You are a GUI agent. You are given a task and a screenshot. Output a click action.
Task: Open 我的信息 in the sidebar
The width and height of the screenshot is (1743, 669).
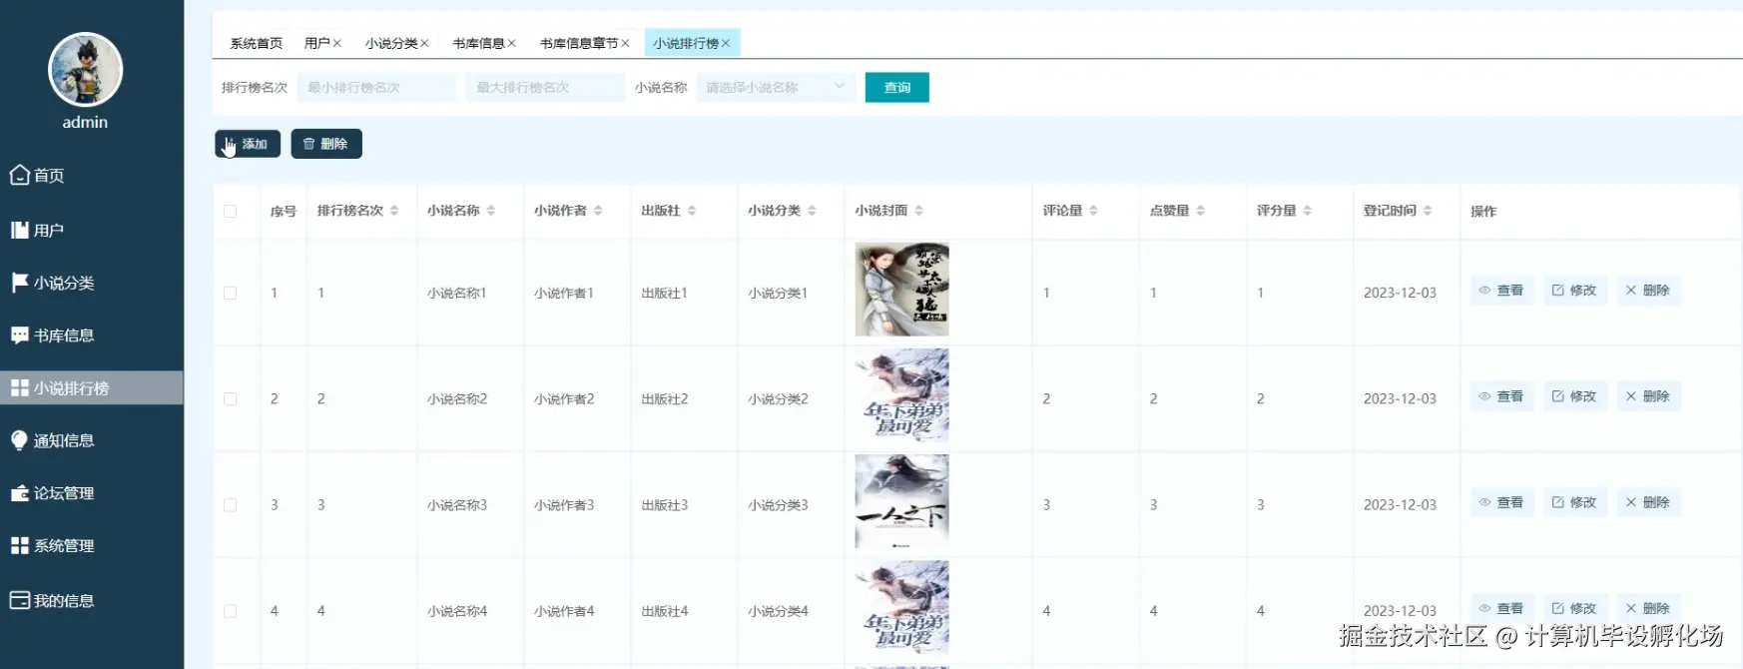[x=92, y=600]
